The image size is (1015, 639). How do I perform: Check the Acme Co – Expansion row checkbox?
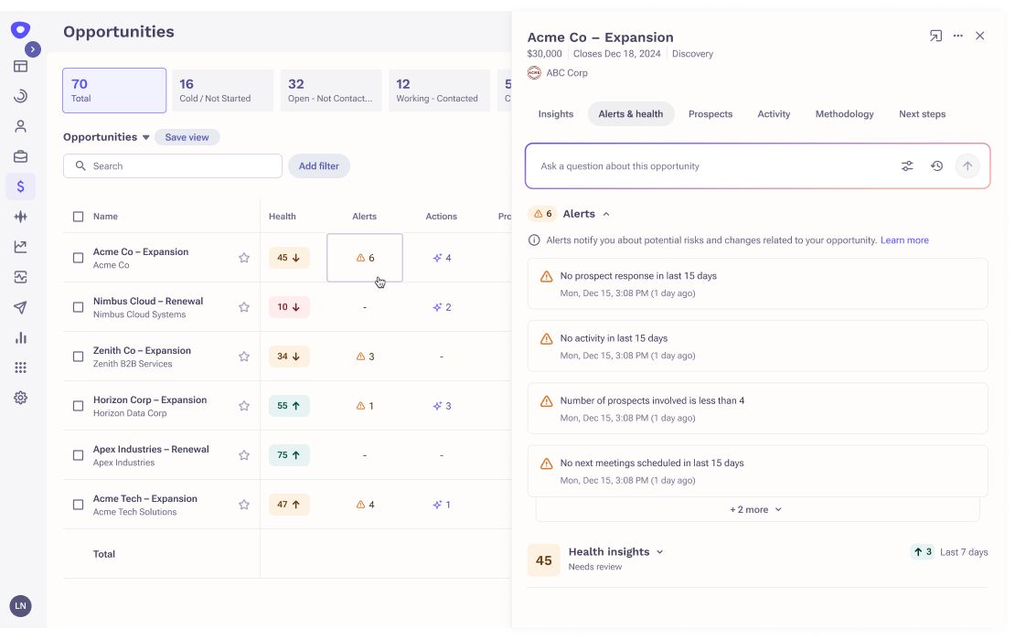pos(78,257)
